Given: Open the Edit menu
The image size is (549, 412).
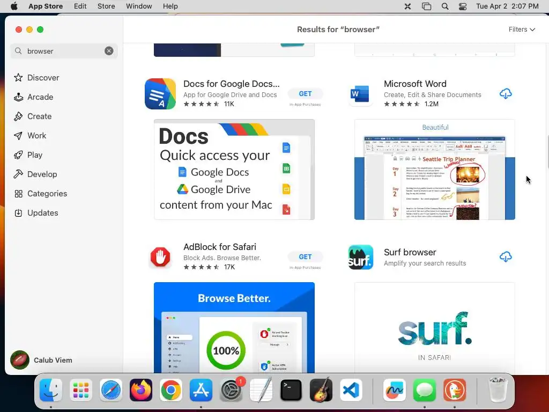Looking at the screenshot, I should [80, 6].
